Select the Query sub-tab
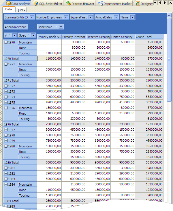 21,10
